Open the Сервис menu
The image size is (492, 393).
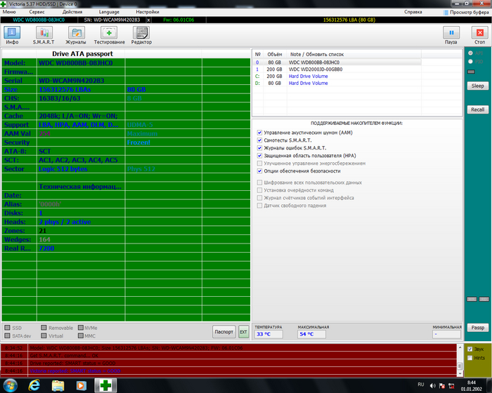39,12
